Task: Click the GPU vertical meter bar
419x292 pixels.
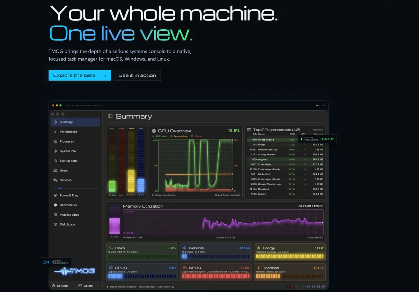Action: pyautogui.click(x=141, y=162)
